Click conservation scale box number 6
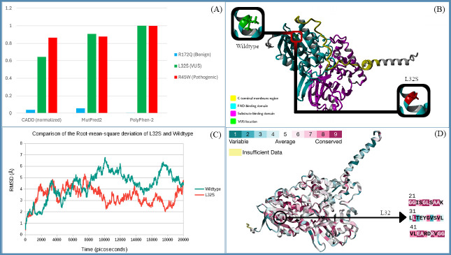The height and width of the screenshot is (255, 451). pyautogui.click(x=298, y=134)
